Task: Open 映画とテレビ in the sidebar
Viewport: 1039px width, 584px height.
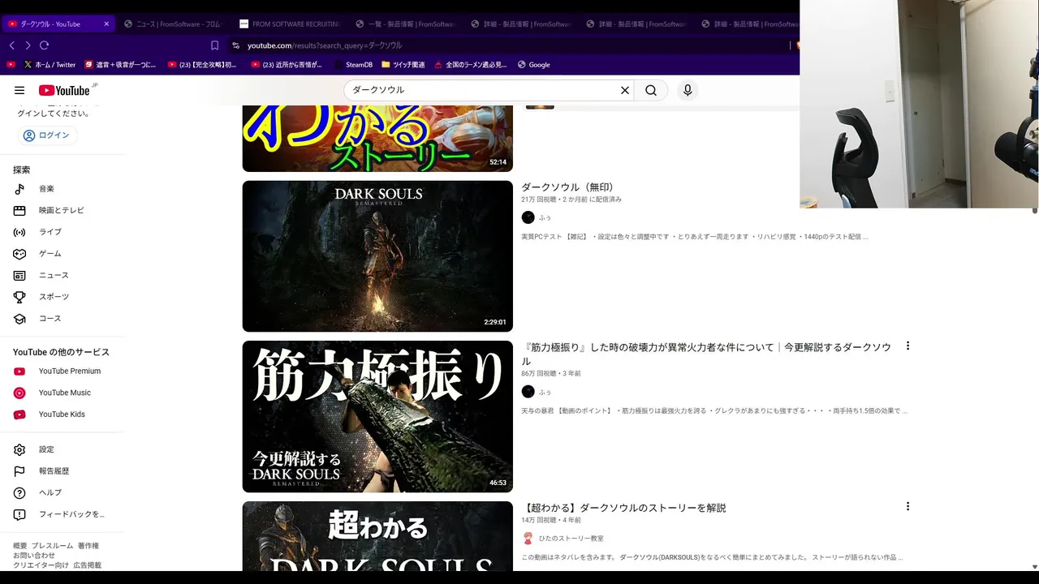Action: coord(63,210)
